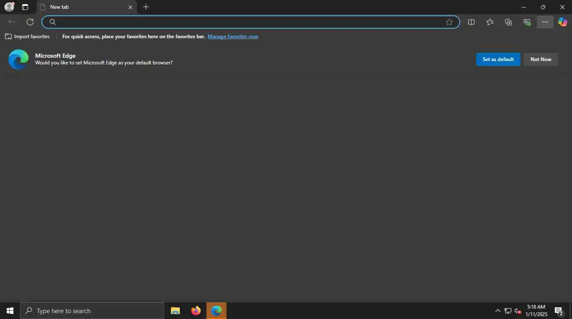Set Edge as default browser
This screenshot has width=572, height=319.
click(498, 59)
